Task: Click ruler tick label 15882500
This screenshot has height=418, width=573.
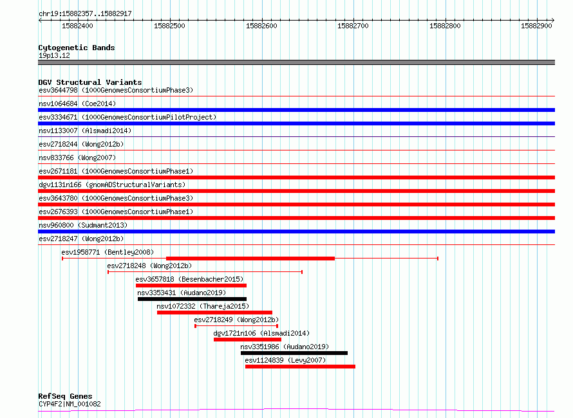Action: coord(169,26)
